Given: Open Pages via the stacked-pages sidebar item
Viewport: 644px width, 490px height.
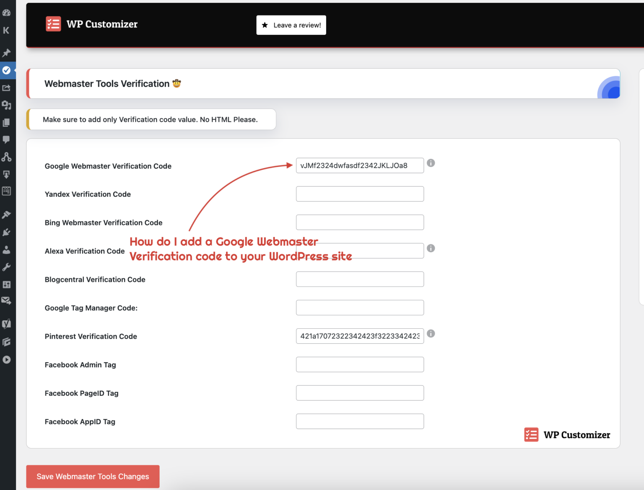Looking at the screenshot, I should [x=7, y=122].
